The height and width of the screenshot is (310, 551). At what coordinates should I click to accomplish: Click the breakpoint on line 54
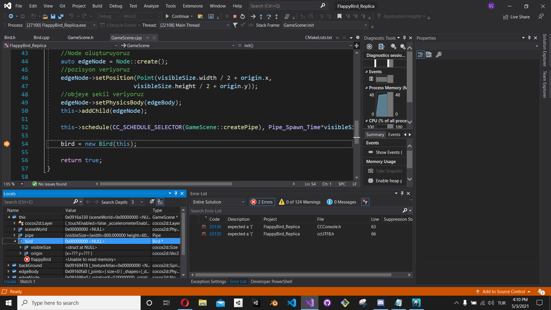(x=7, y=144)
